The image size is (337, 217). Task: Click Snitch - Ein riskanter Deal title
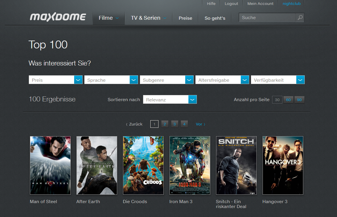click(x=231, y=204)
